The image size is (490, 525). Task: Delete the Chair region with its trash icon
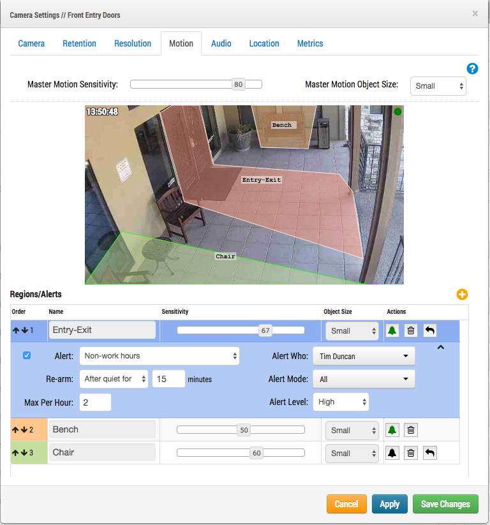tap(411, 454)
